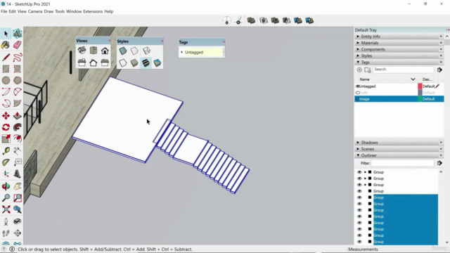Enable X-Ray style in Styles toolbar

(x=123, y=51)
